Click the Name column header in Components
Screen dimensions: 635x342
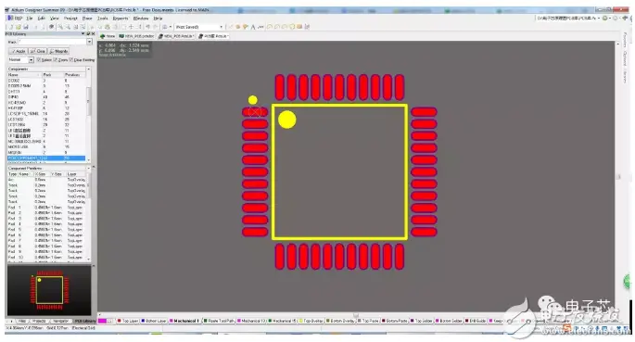[24, 75]
